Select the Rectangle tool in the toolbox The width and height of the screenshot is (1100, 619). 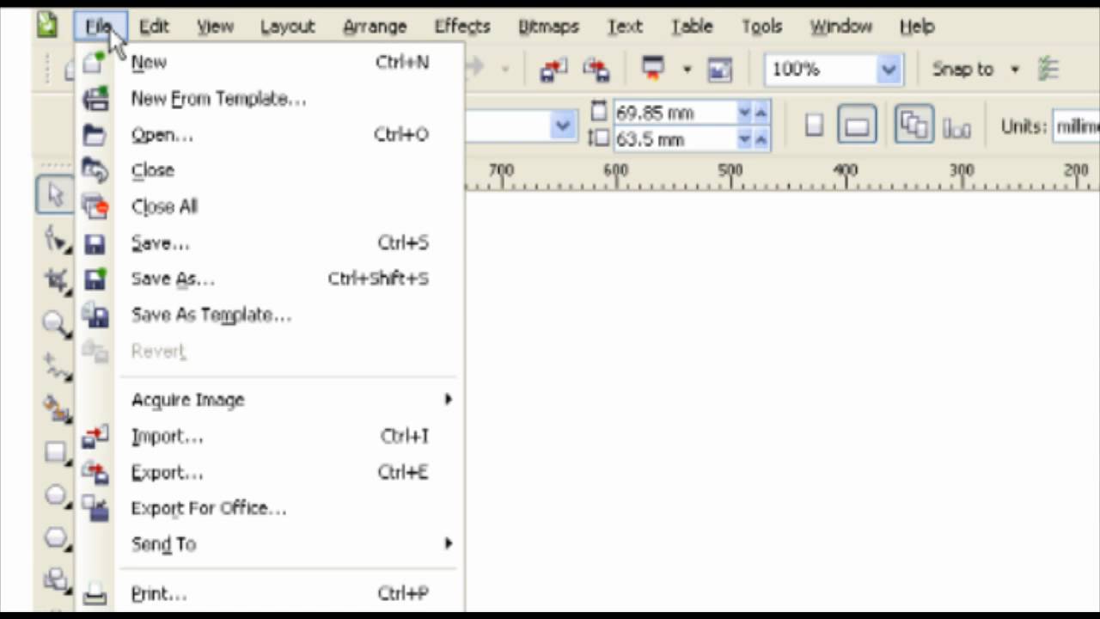(x=57, y=452)
